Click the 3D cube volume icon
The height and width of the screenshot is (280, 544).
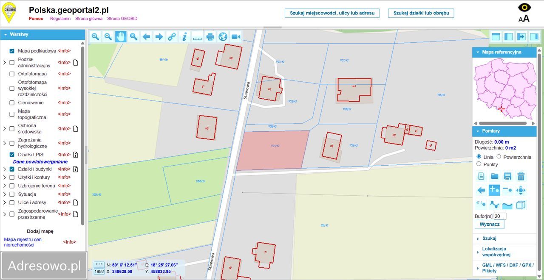pos(521,205)
